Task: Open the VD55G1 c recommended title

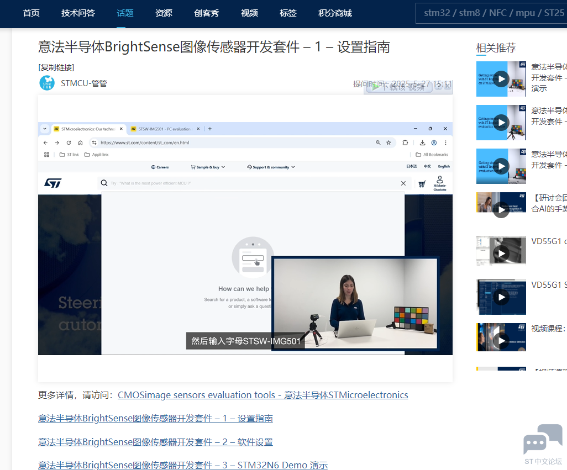Action: tap(549, 241)
